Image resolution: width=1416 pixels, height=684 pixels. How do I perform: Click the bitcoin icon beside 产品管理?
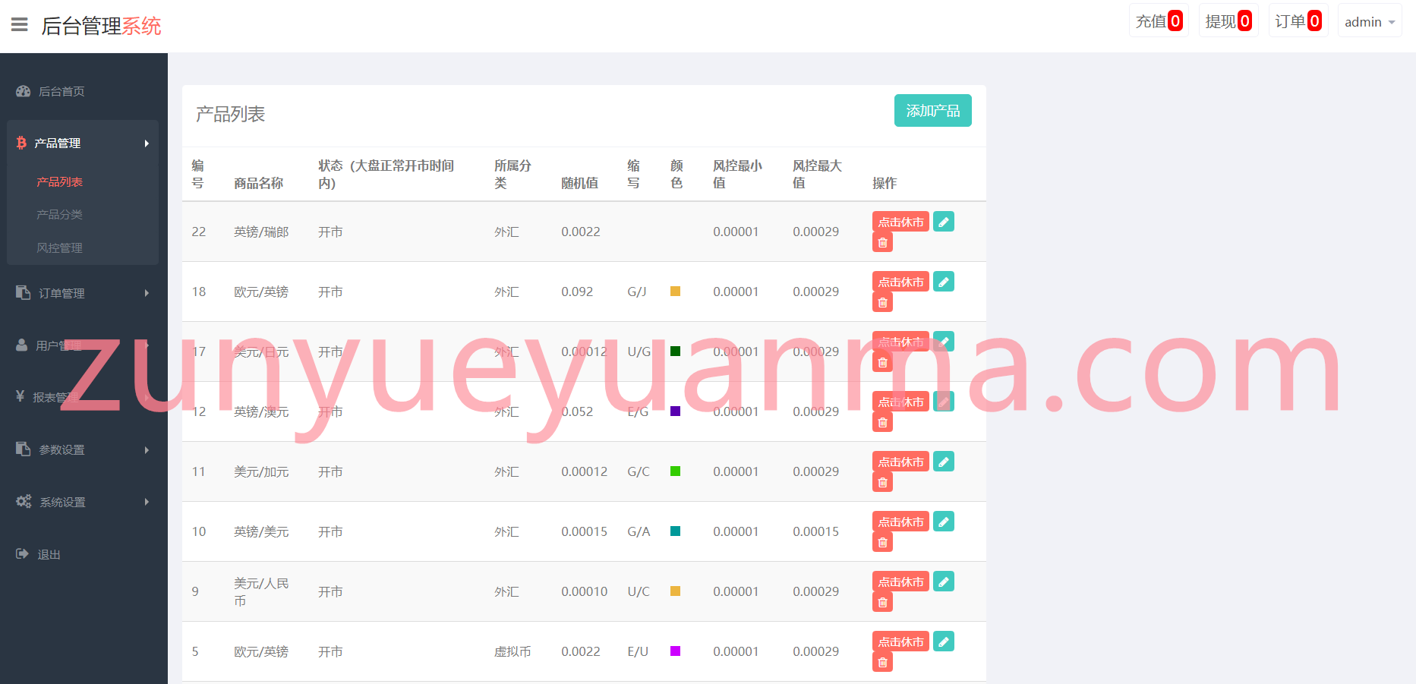click(21, 143)
